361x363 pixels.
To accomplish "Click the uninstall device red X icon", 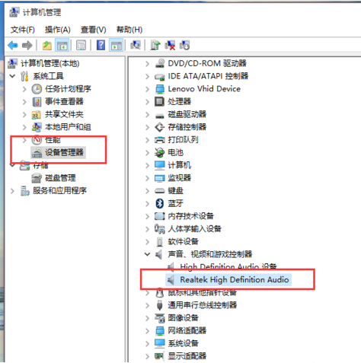I will [170, 46].
